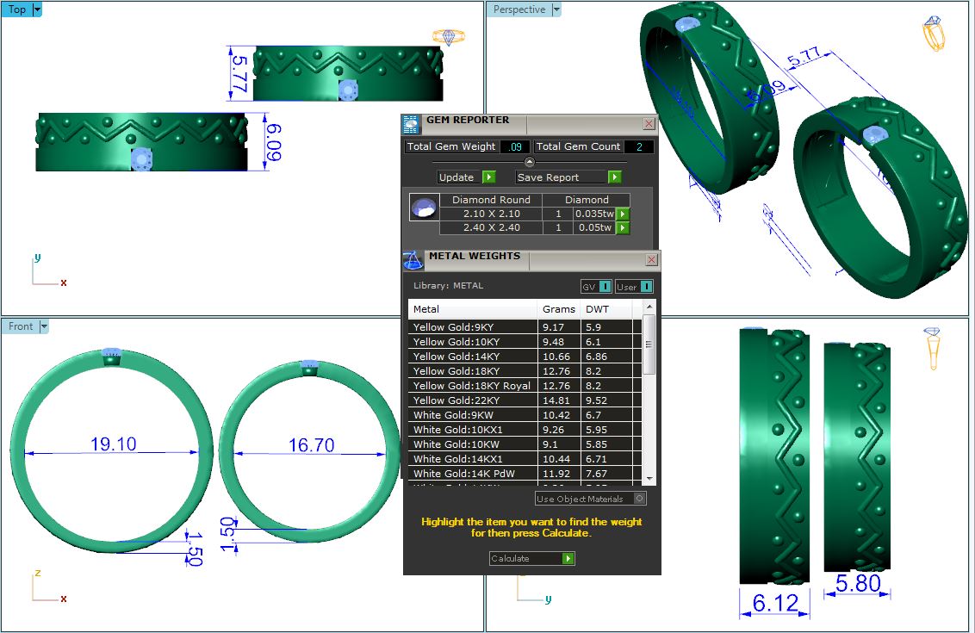
Task: Click the Total Gem Weight value field
Action: tap(515, 146)
